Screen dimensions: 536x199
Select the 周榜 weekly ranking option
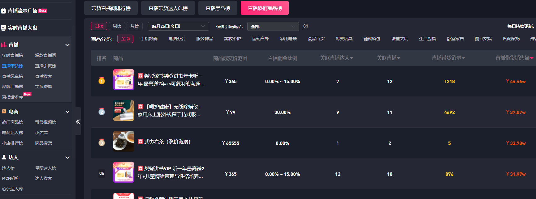[x=117, y=26]
